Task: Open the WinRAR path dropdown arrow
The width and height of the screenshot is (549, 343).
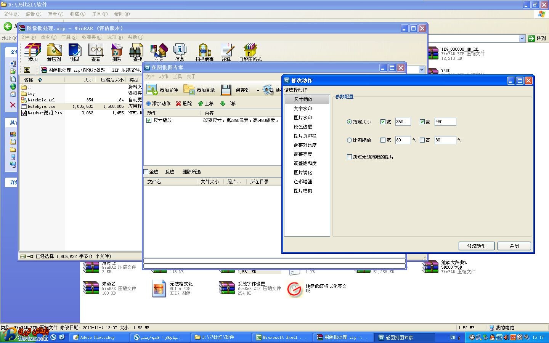Action: tap(422, 70)
